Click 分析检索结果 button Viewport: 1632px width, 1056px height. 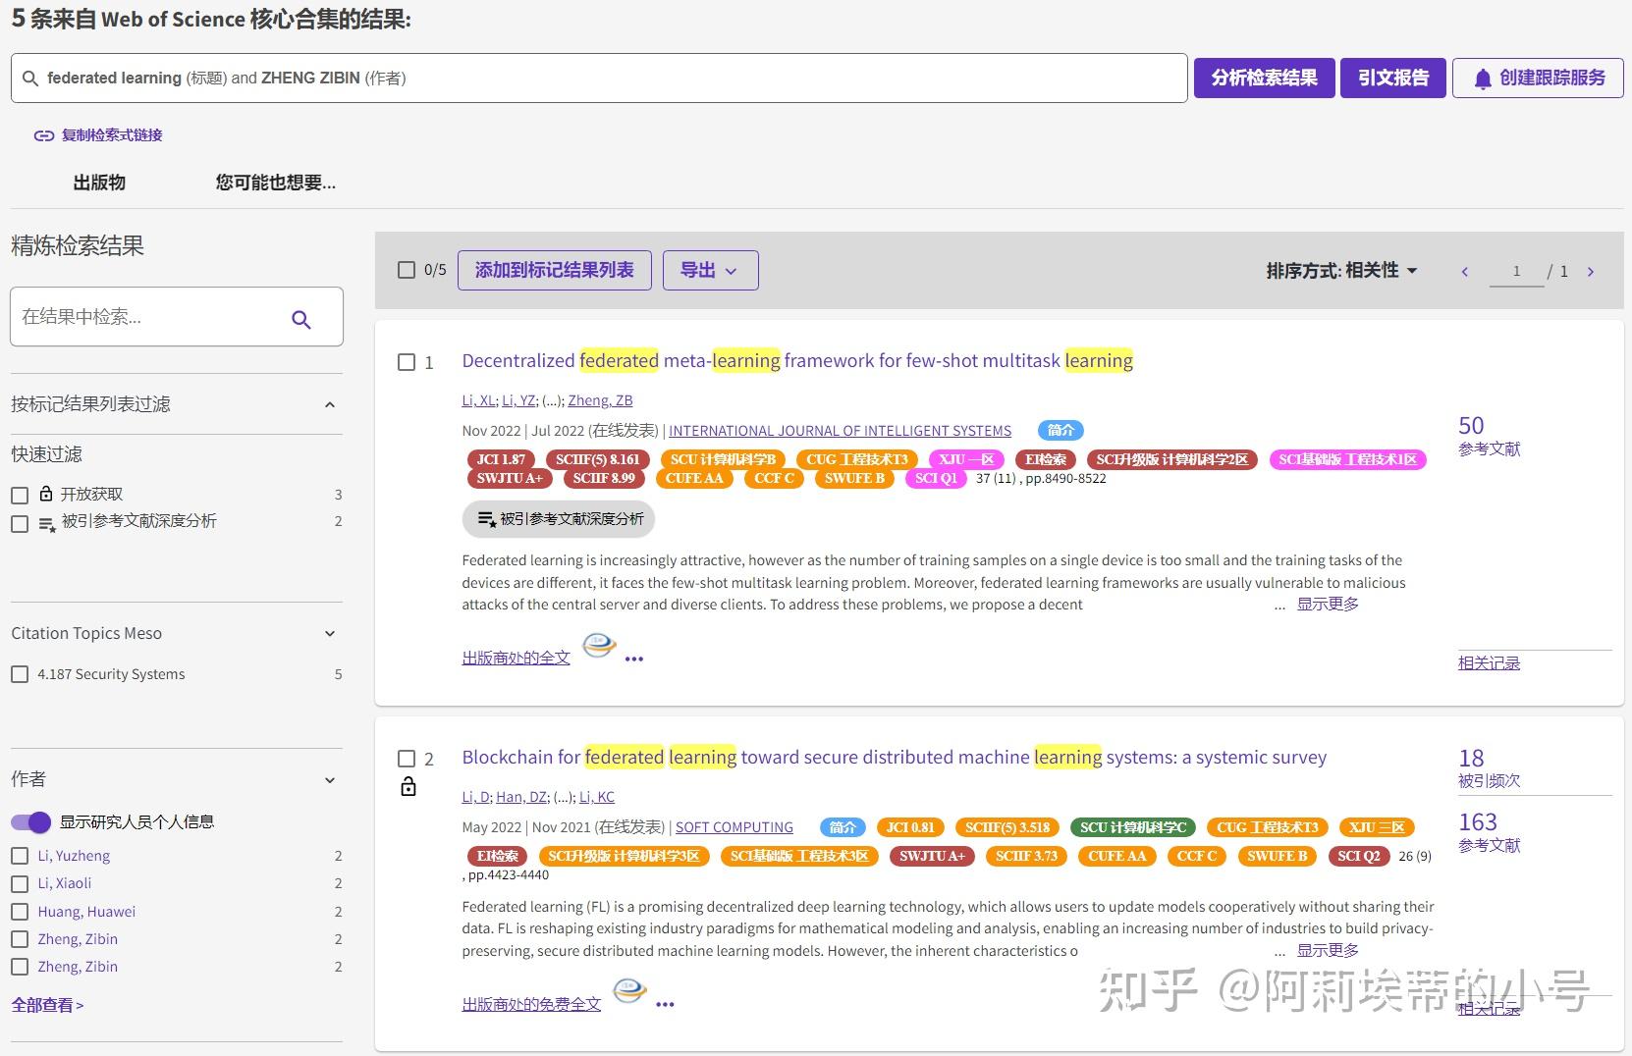[1264, 78]
